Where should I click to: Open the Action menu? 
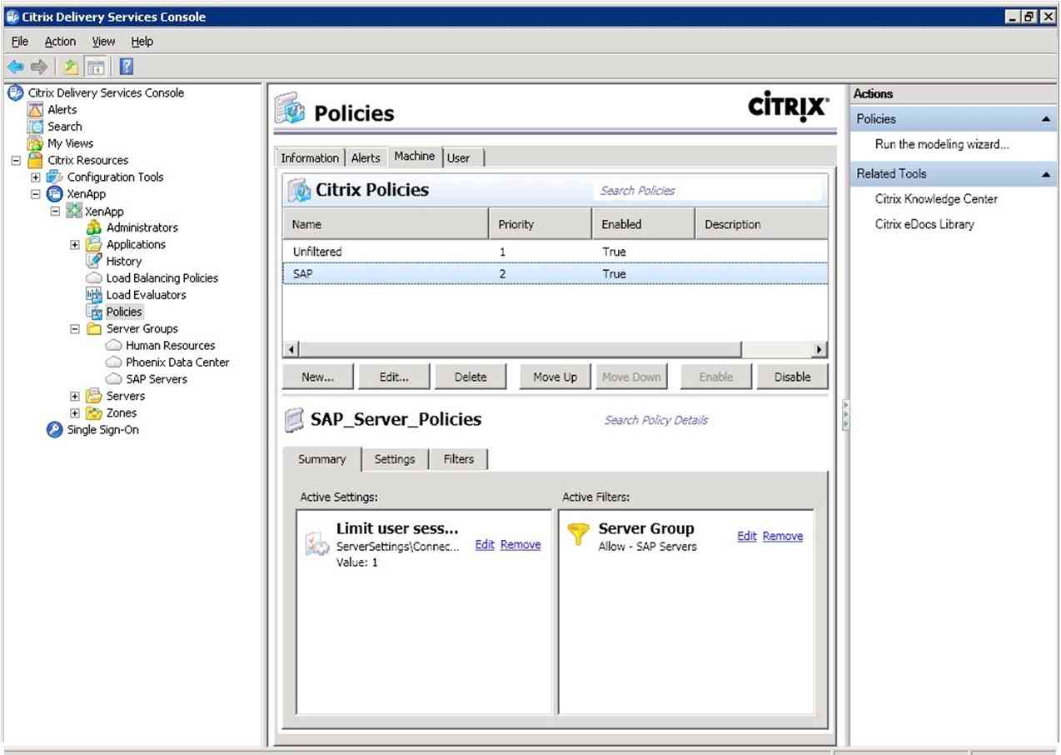59,41
